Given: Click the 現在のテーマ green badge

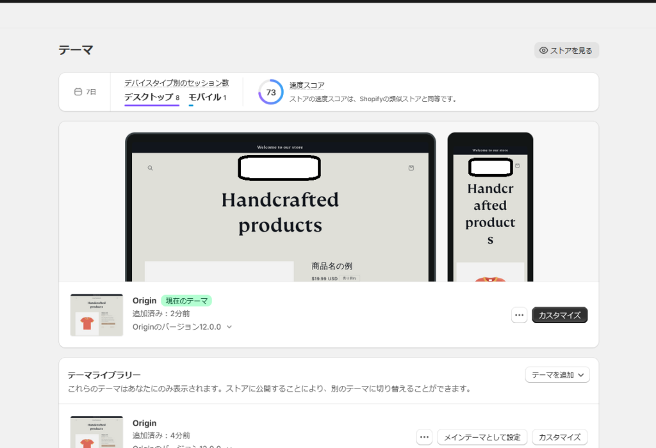Looking at the screenshot, I should [186, 301].
